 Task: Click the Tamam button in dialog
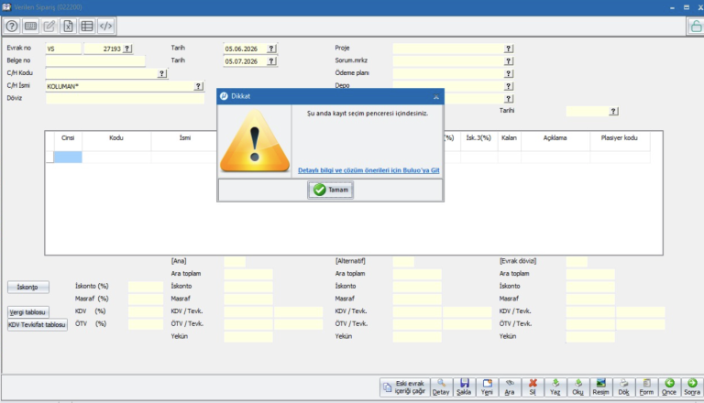coord(330,190)
